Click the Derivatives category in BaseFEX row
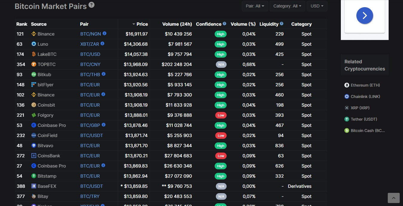 (300, 186)
